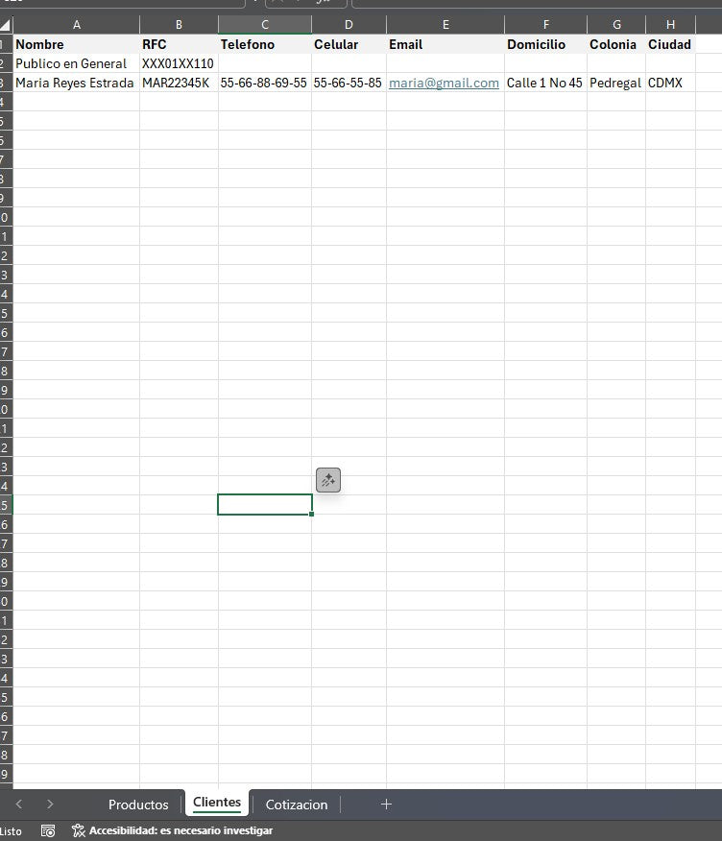Viewport: 722px width, 841px height.
Task: Open the Cotizacion sheet tab
Action: [x=297, y=805]
